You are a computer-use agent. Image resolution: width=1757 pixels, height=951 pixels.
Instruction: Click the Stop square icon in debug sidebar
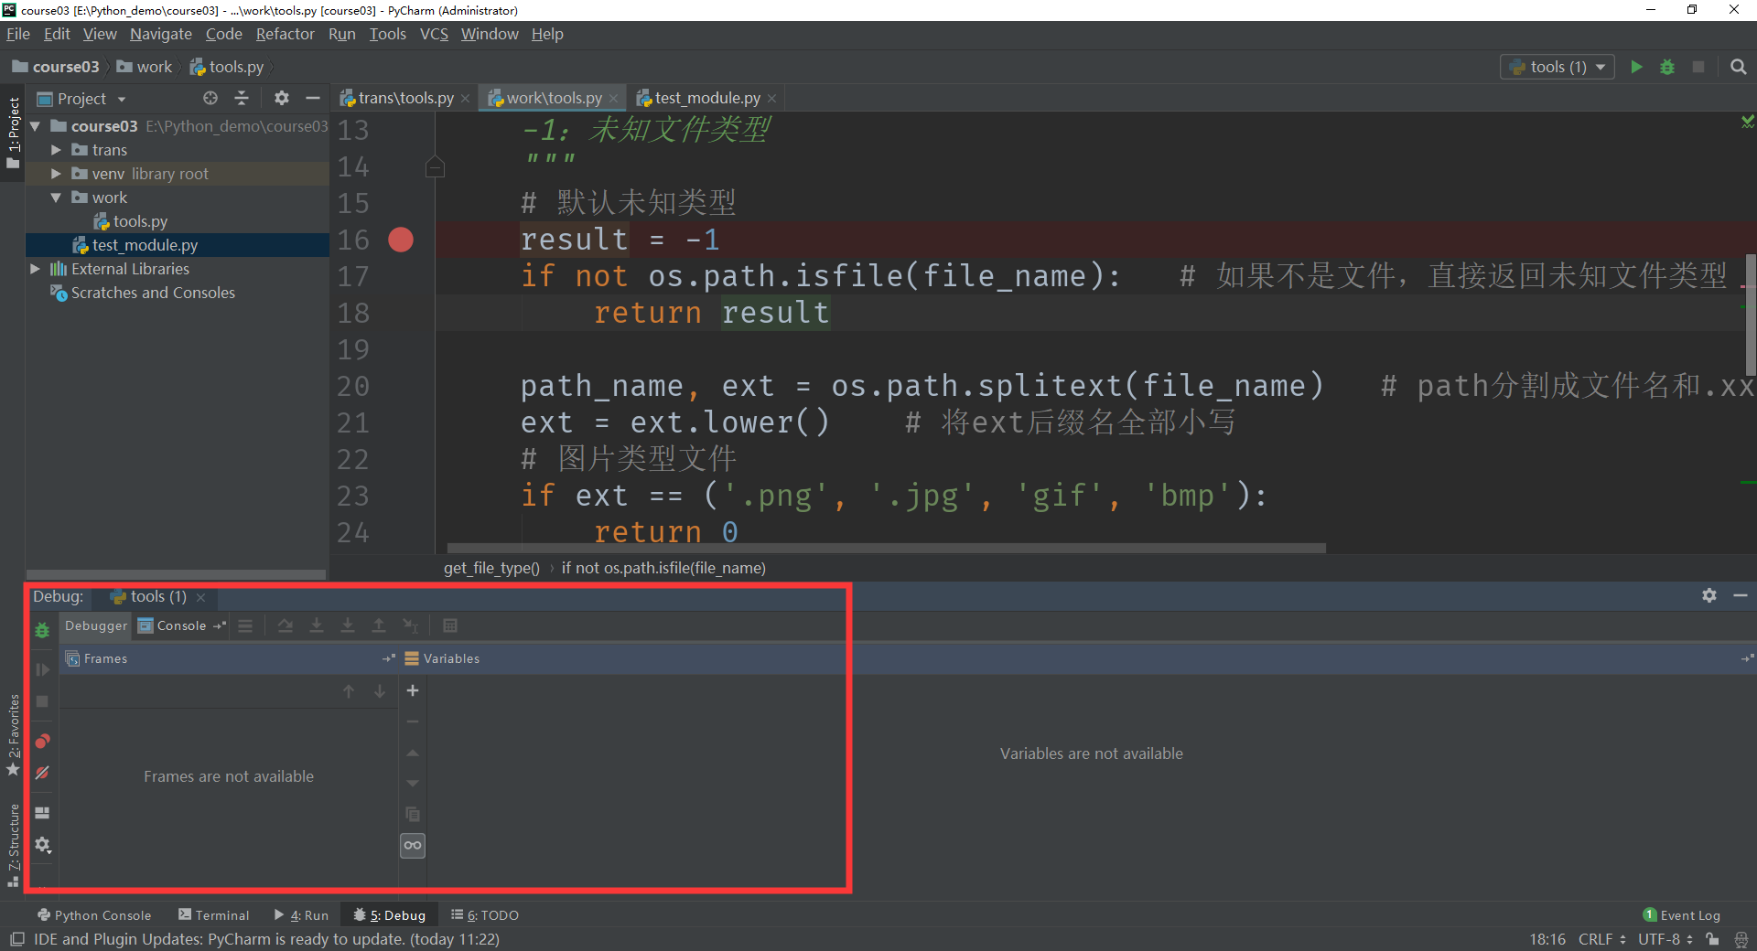[42, 701]
